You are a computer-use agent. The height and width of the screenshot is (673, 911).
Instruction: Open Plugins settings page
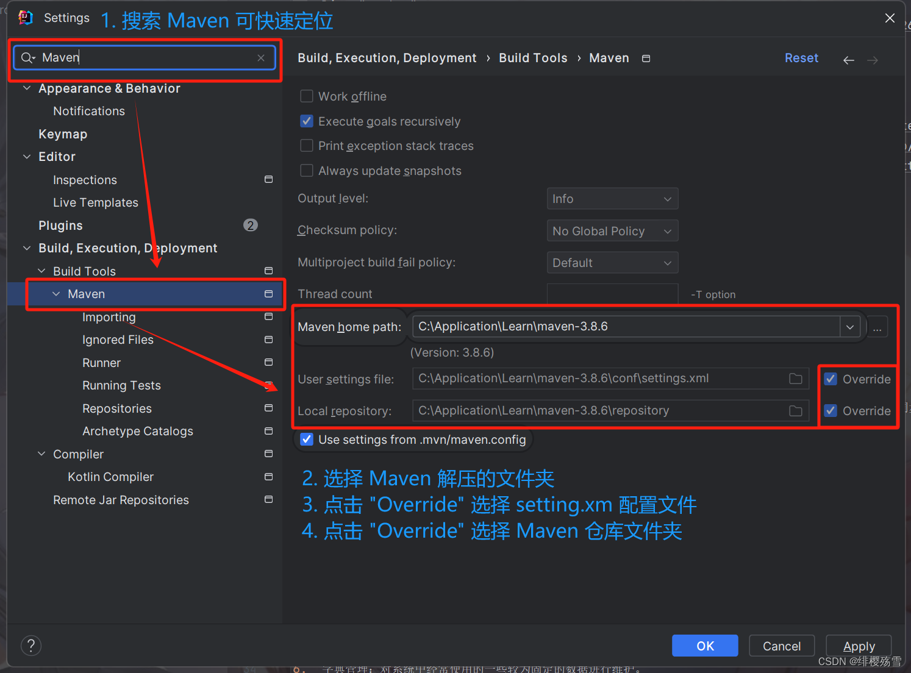click(60, 226)
